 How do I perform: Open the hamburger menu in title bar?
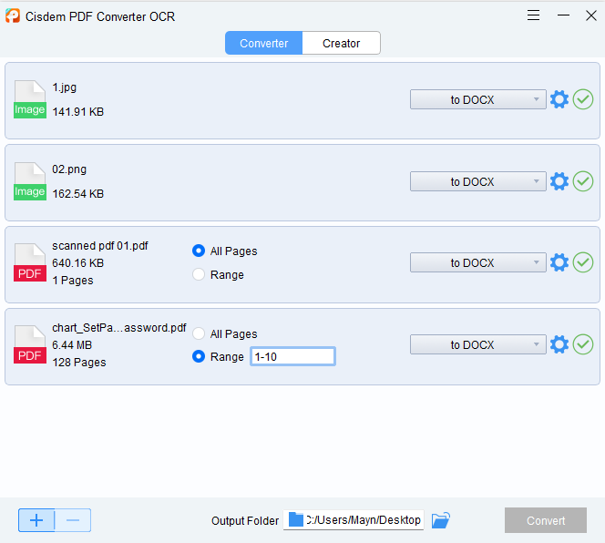(x=533, y=15)
